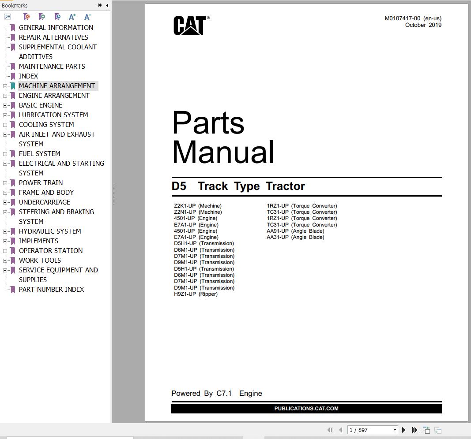Screen dimensions: 471x439
Task: Click the 'H9Z1-UP (Ripper)' serial entry
Action: (196, 294)
